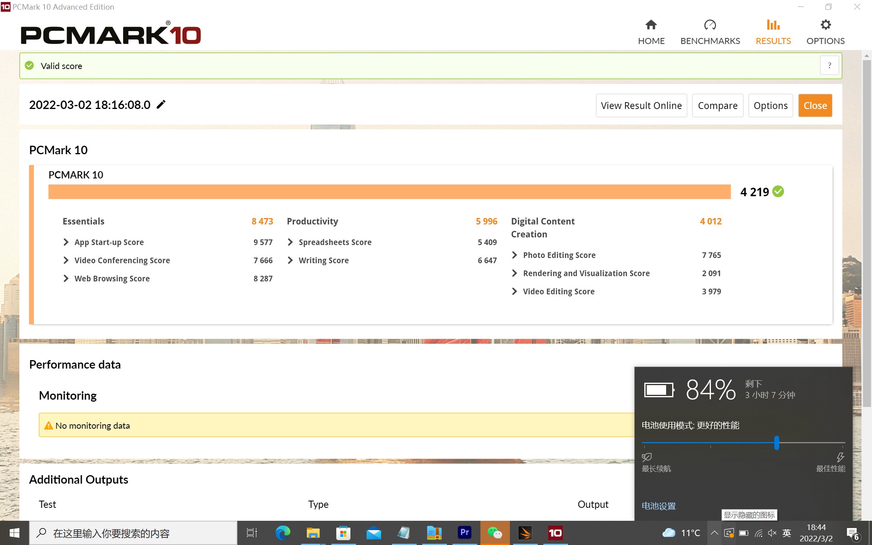Open Adobe Premiere Pro from taskbar
The height and width of the screenshot is (545, 872).
465,533
